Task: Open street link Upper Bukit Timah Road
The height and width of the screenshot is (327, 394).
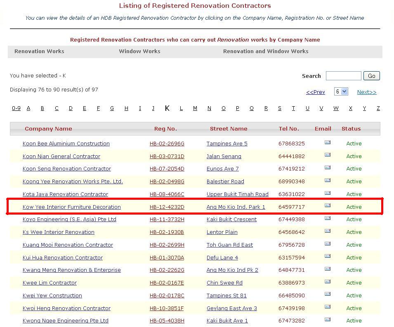Action: [238, 194]
